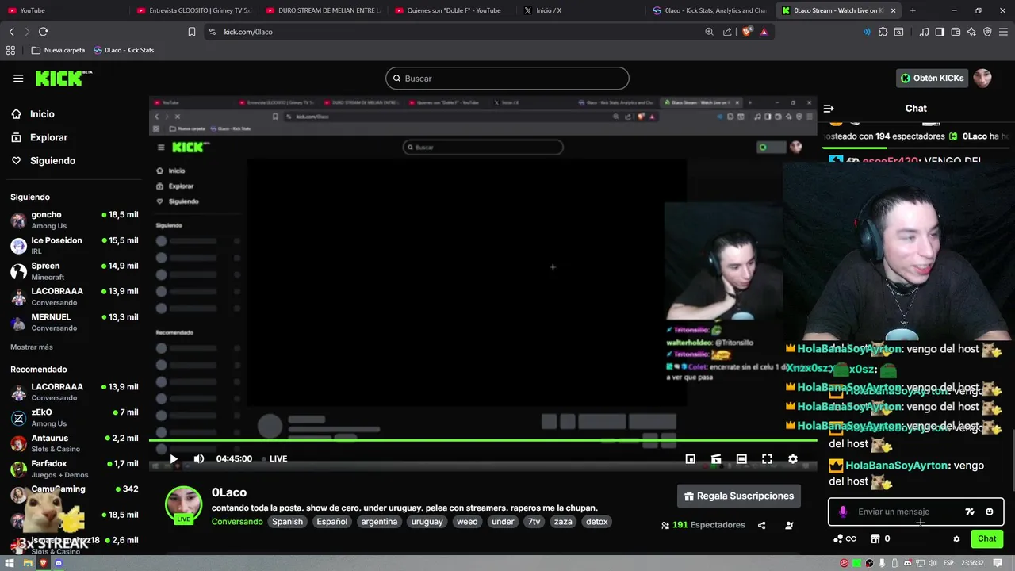Toggle the browser sidebar panel
The height and width of the screenshot is (571, 1015).
point(940,32)
